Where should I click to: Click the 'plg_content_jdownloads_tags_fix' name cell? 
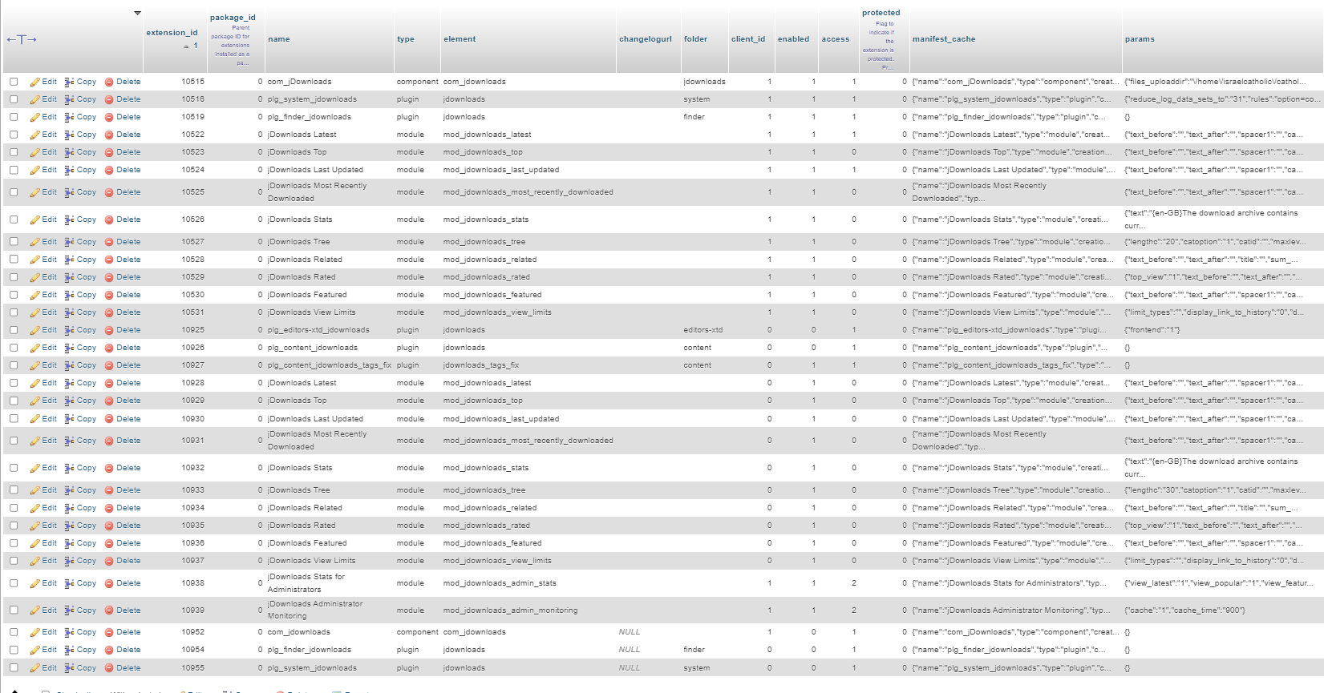[329, 365]
